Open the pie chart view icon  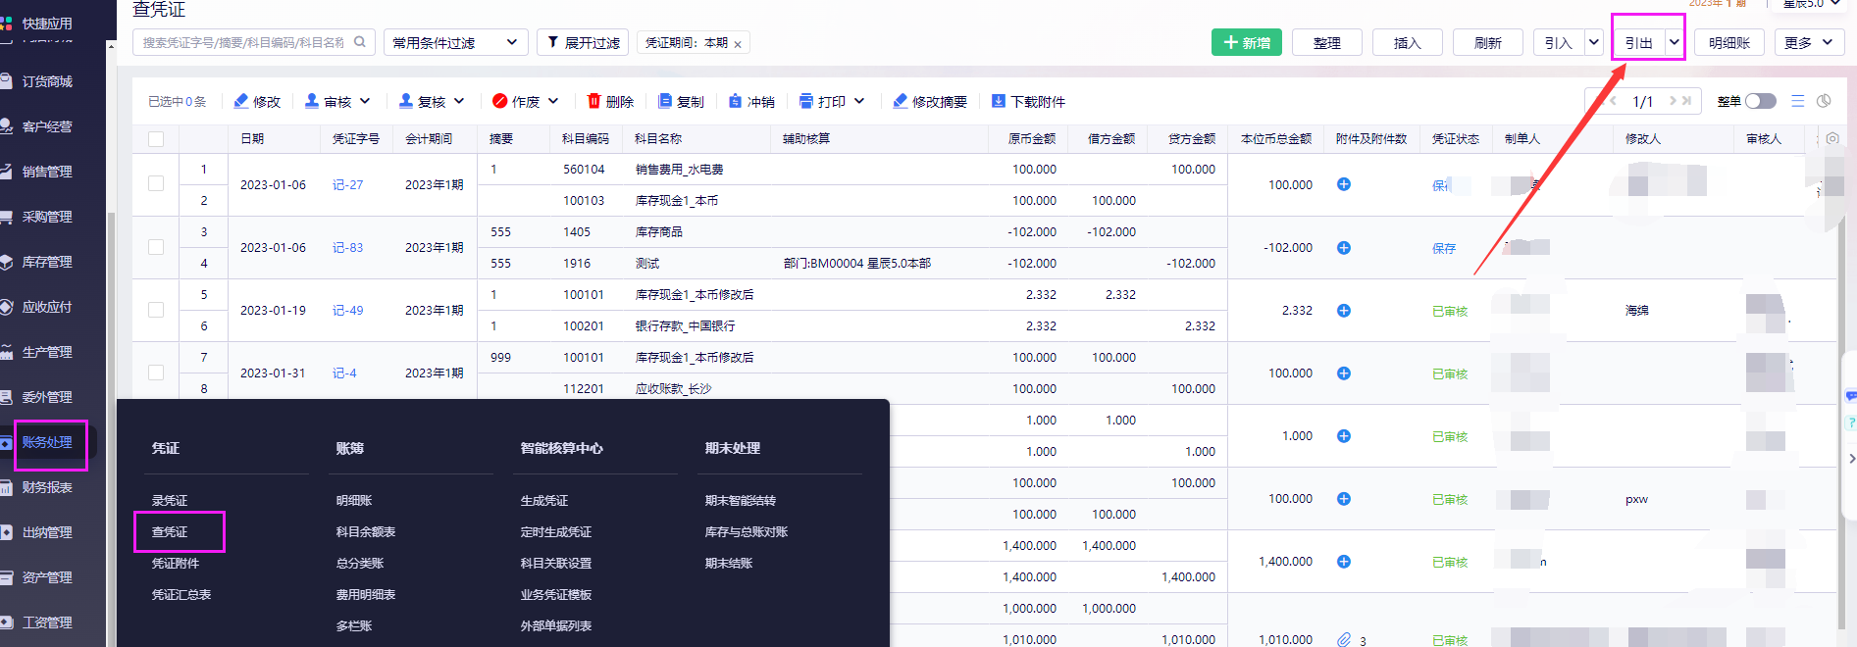[x=1824, y=101]
